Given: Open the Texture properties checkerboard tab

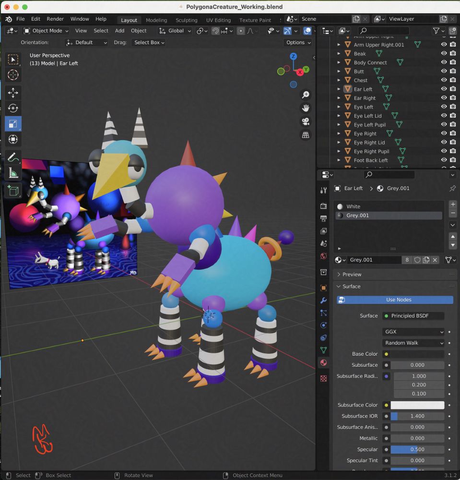Looking at the screenshot, I should pos(323,379).
